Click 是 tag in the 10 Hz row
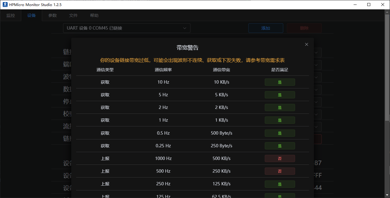The height and width of the screenshot is (198, 390). [280, 82]
